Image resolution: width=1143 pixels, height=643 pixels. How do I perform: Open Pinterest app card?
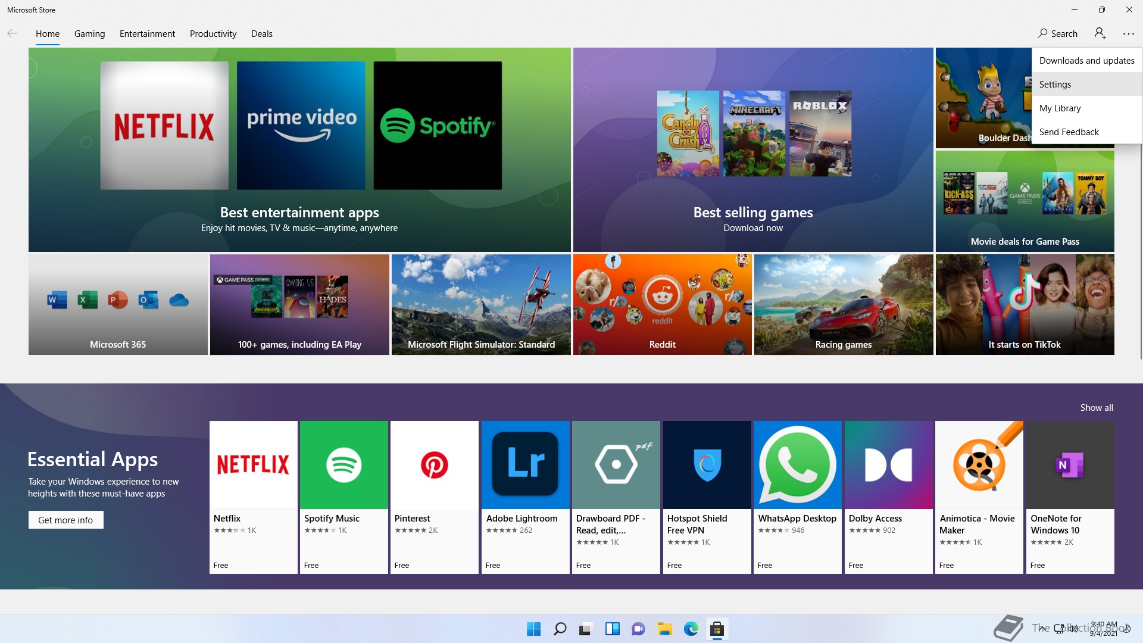pyautogui.click(x=435, y=497)
